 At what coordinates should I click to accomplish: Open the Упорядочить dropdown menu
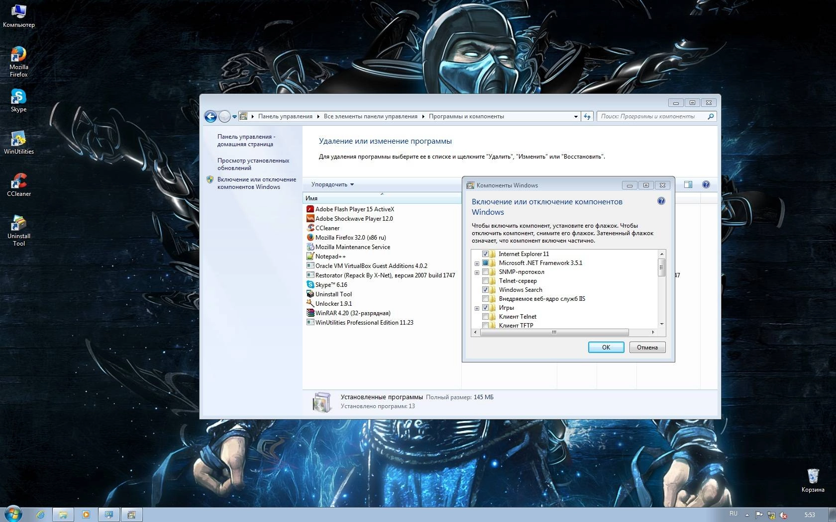click(x=332, y=184)
